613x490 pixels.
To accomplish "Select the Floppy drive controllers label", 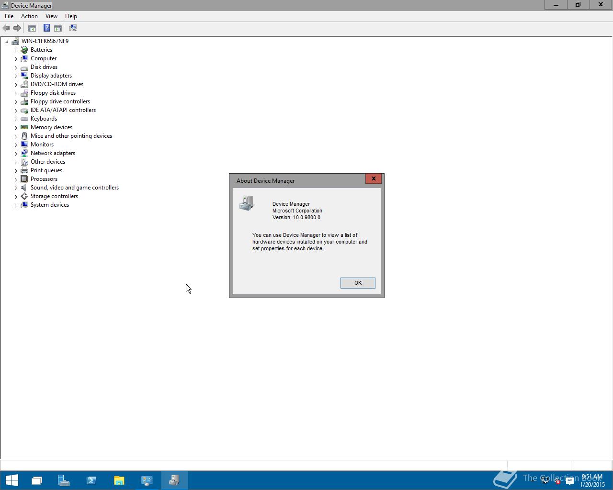I will tap(60, 101).
